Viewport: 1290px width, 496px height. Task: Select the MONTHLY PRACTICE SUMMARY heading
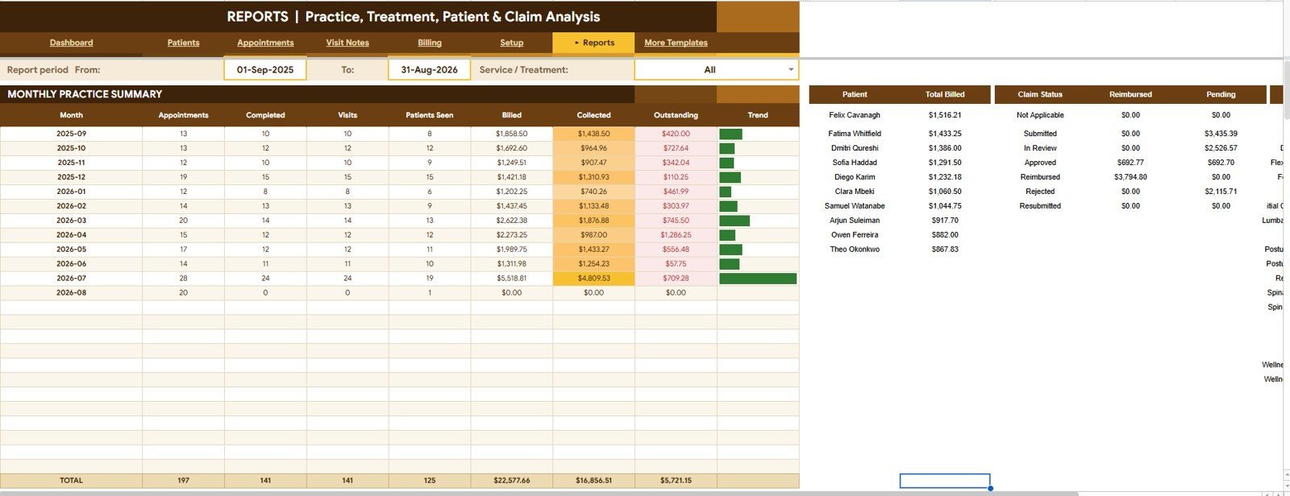tap(85, 94)
